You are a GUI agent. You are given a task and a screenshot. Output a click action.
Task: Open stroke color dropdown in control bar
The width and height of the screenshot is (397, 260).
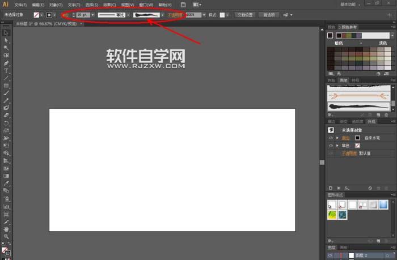pos(54,15)
